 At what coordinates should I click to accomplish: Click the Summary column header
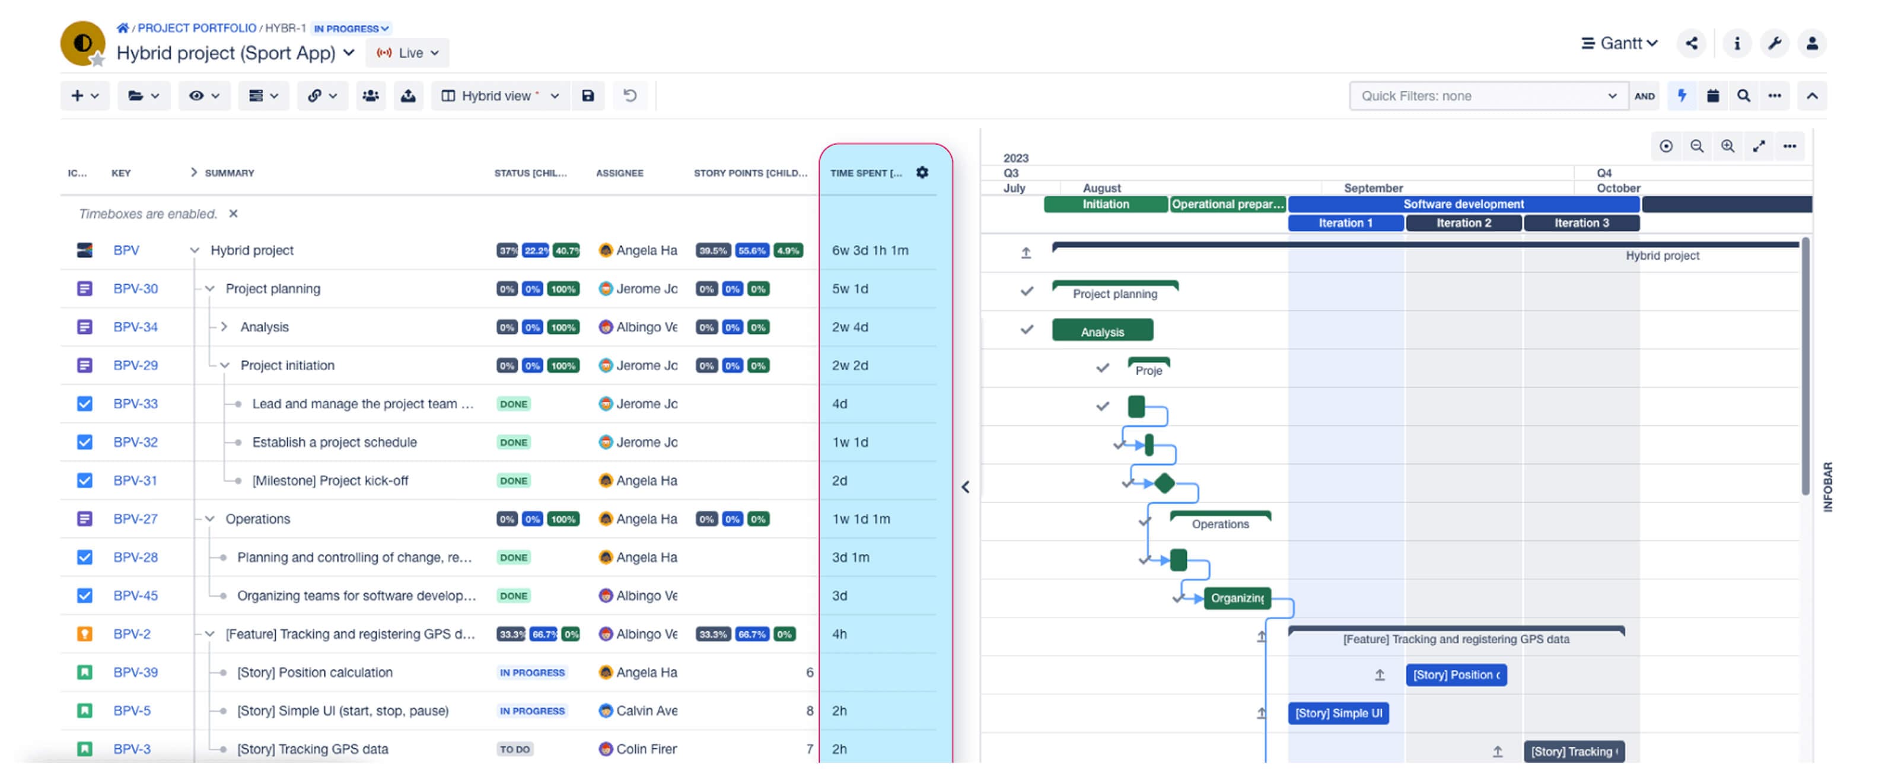229,173
